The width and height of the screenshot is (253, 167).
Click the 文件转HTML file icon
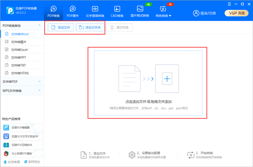click(x=7, y=73)
